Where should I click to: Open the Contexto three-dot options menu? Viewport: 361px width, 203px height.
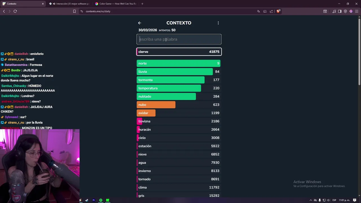218,23
